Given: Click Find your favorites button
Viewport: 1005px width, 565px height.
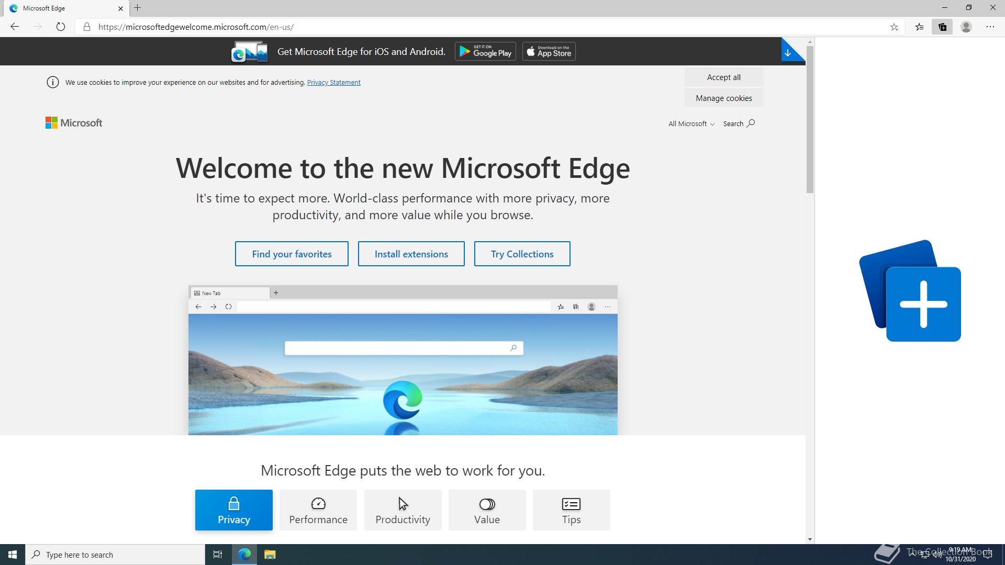Looking at the screenshot, I should click(x=292, y=254).
